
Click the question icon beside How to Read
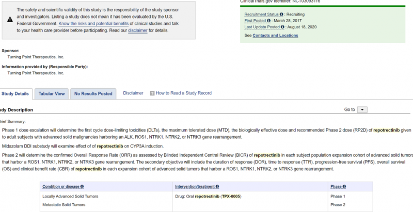point(152,93)
